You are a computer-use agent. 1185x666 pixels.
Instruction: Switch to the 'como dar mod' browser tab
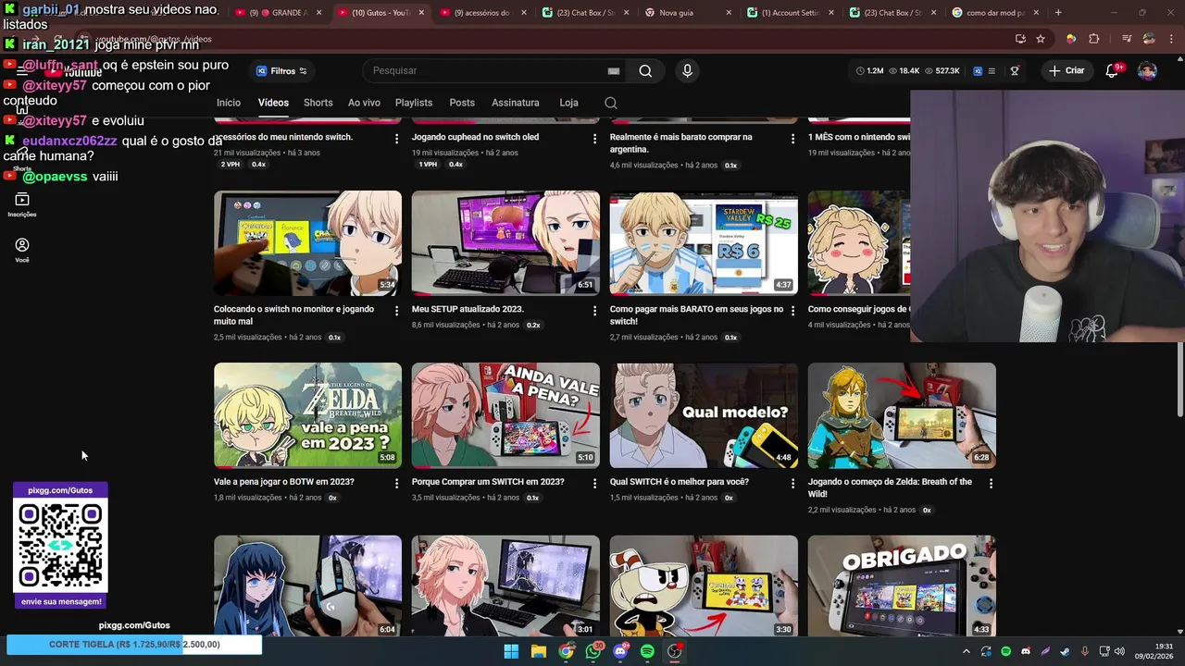pyautogui.click(x=995, y=13)
